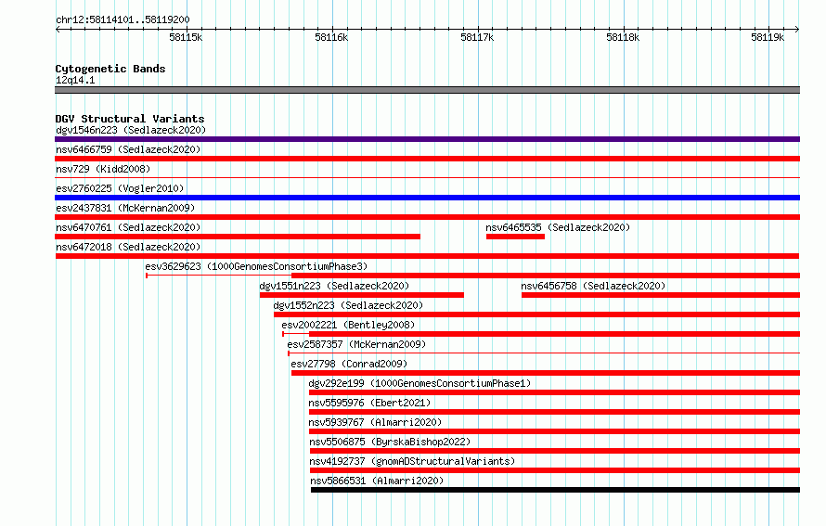826x526 pixels.
Task: Open the esv2587357 (McKernan2009) label
Action: [356, 344]
